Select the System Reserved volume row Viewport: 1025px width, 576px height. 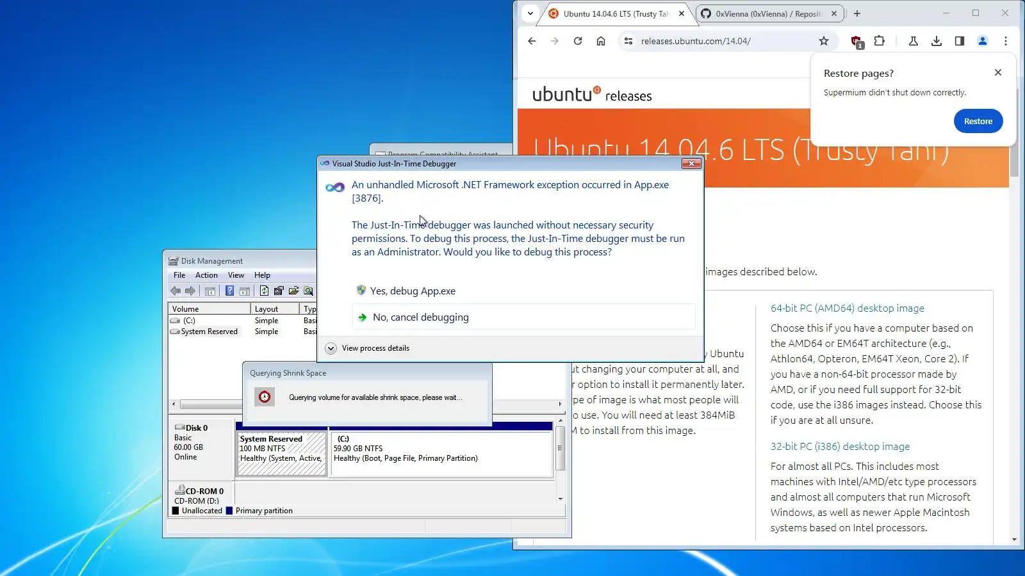[x=242, y=332]
